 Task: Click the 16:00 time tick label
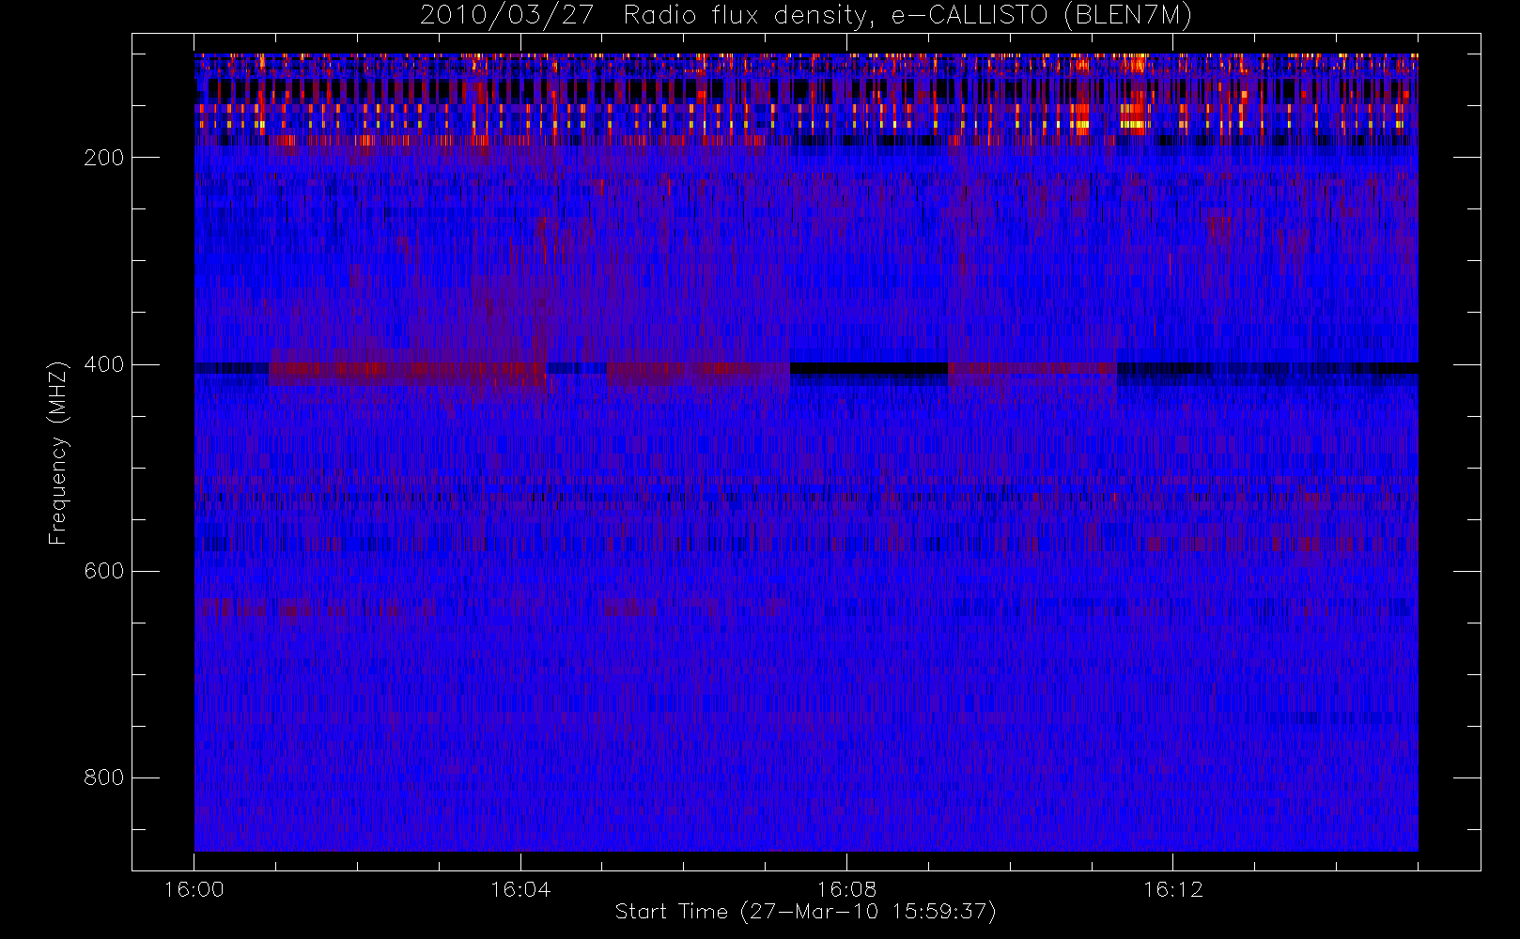point(194,889)
